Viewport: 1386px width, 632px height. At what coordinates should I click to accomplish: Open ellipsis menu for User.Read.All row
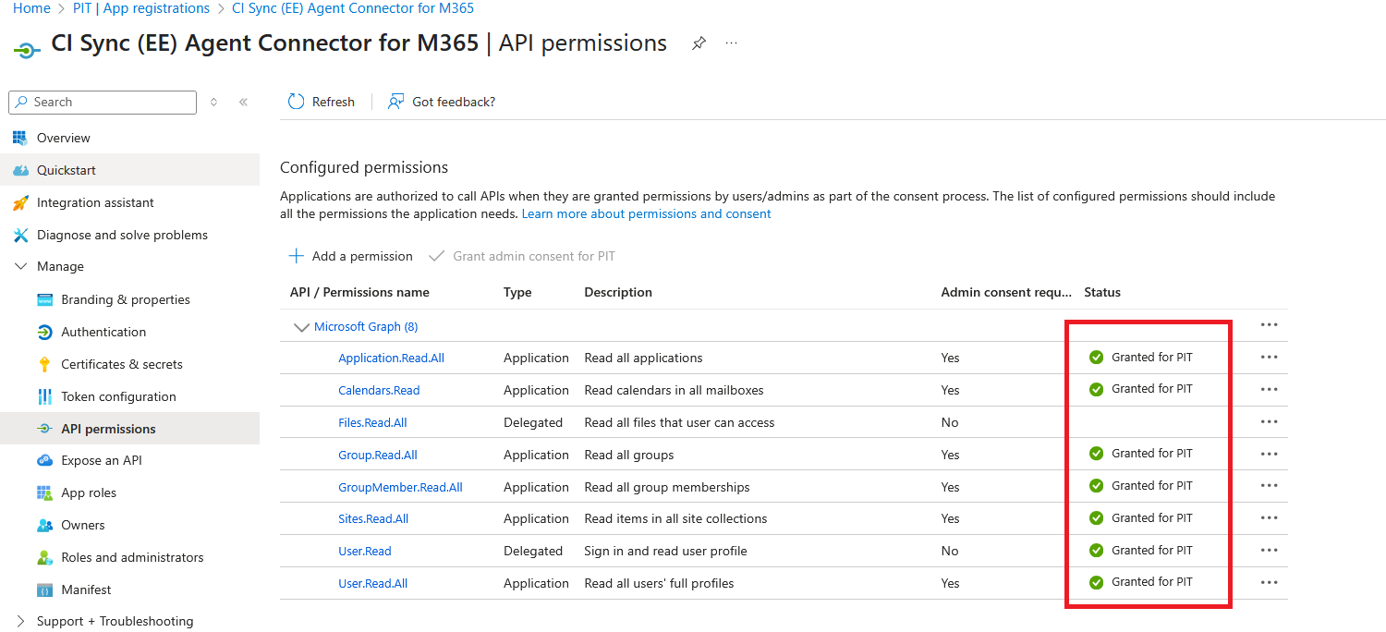click(1269, 583)
